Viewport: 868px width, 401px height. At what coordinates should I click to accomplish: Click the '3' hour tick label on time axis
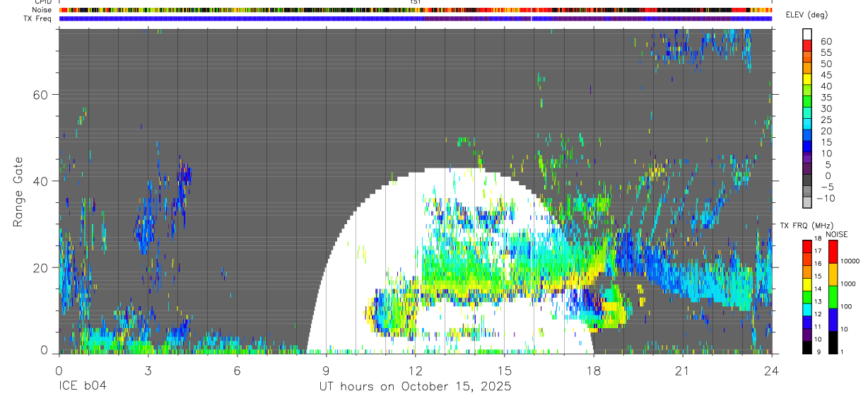(148, 371)
